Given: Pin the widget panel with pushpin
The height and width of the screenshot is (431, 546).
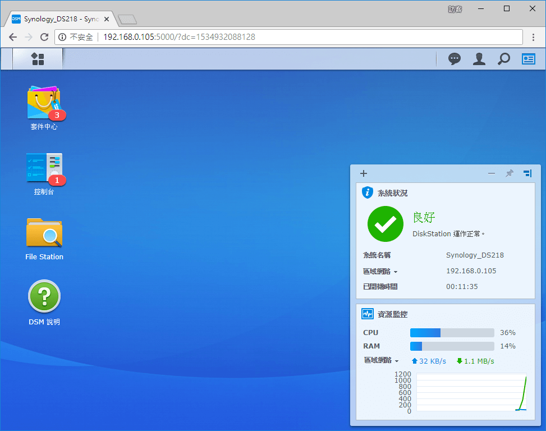Looking at the screenshot, I should tap(509, 173).
